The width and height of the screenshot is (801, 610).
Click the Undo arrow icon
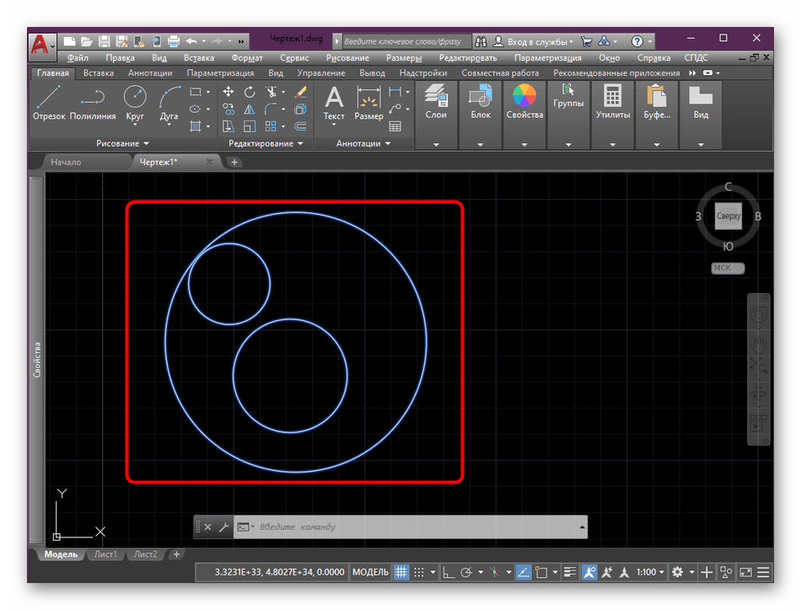coord(191,41)
